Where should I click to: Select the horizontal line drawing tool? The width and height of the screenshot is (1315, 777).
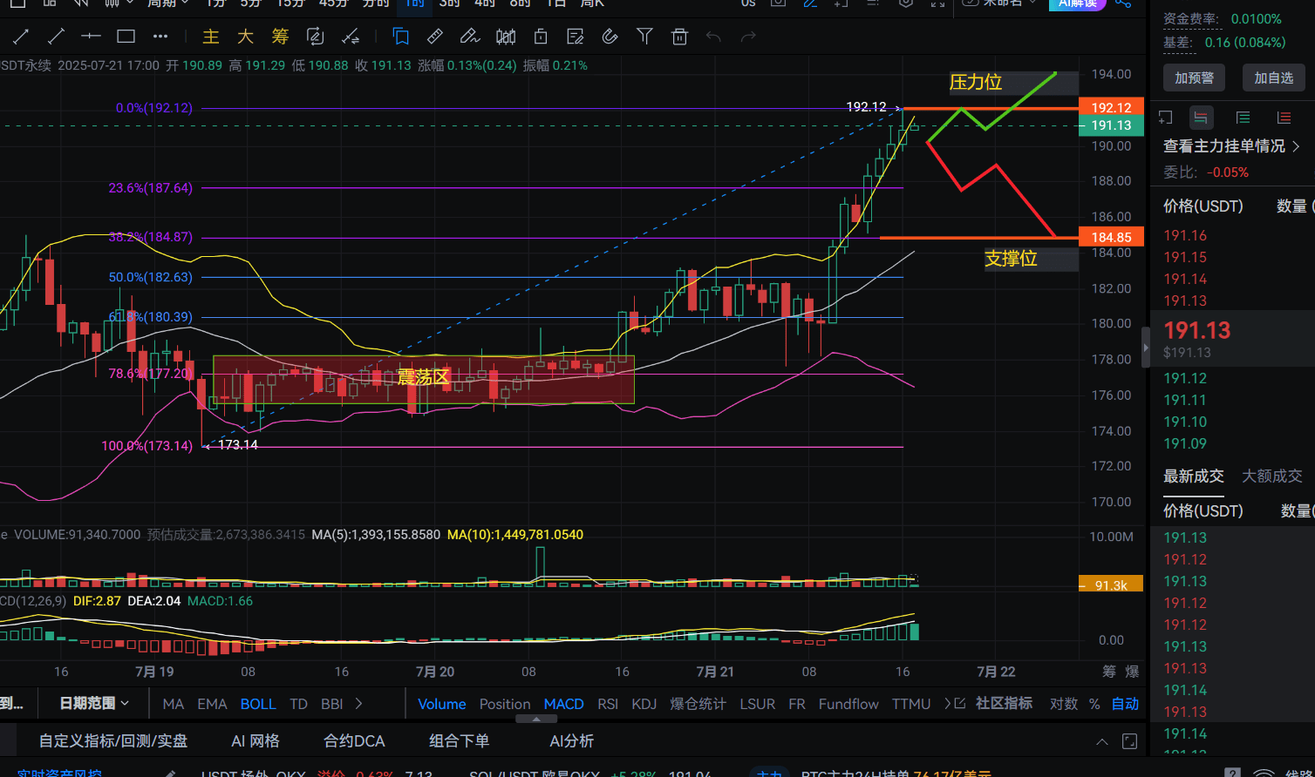pyautogui.click(x=91, y=37)
